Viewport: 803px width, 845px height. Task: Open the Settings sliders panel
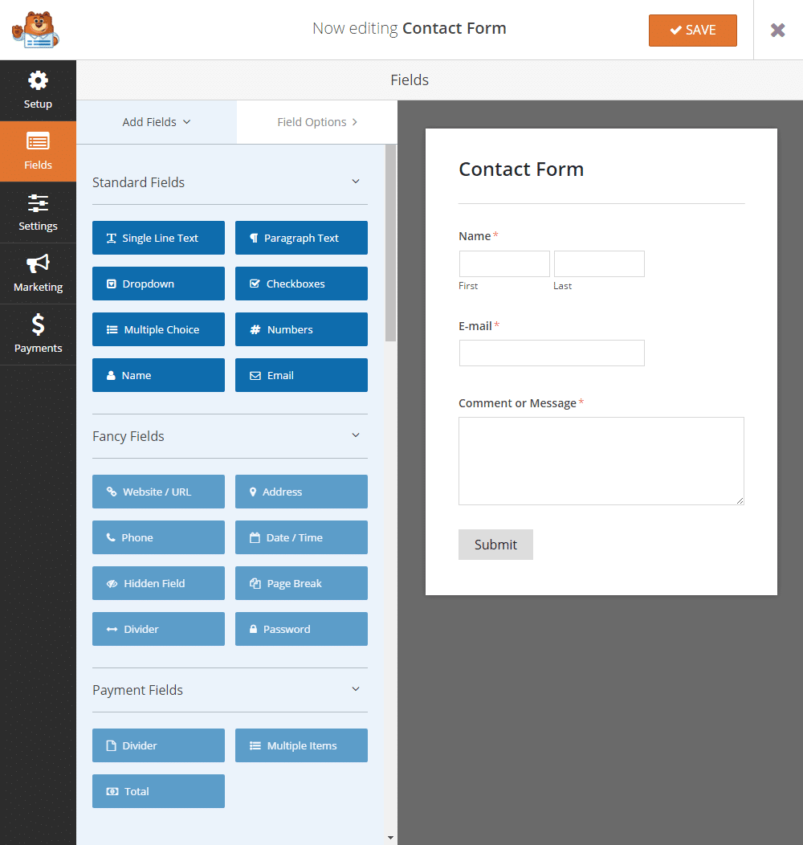point(38,212)
